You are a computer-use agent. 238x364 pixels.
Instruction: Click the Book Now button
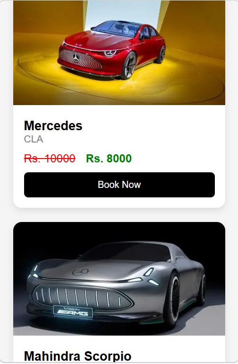coord(119,185)
